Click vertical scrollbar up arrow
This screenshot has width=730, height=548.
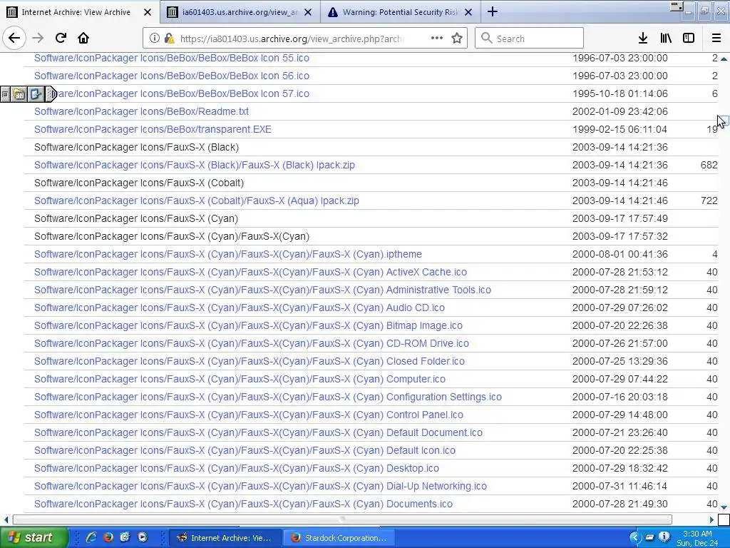coord(724,59)
